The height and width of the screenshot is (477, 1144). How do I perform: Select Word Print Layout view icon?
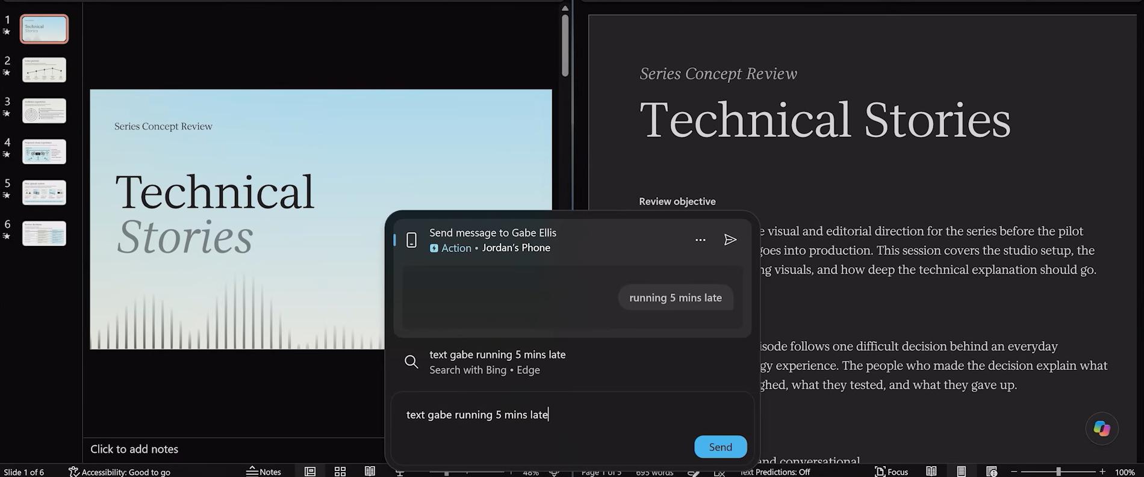[x=961, y=472]
